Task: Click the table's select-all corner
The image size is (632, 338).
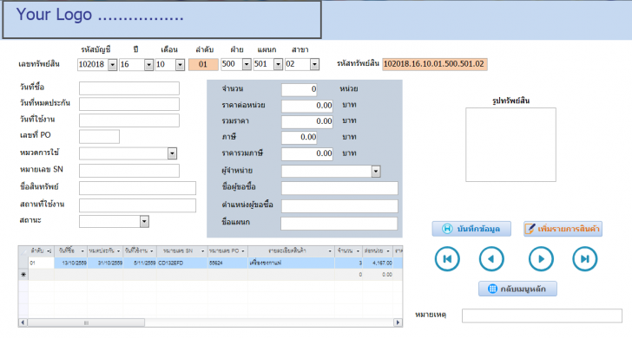Action: pyautogui.click(x=23, y=251)
